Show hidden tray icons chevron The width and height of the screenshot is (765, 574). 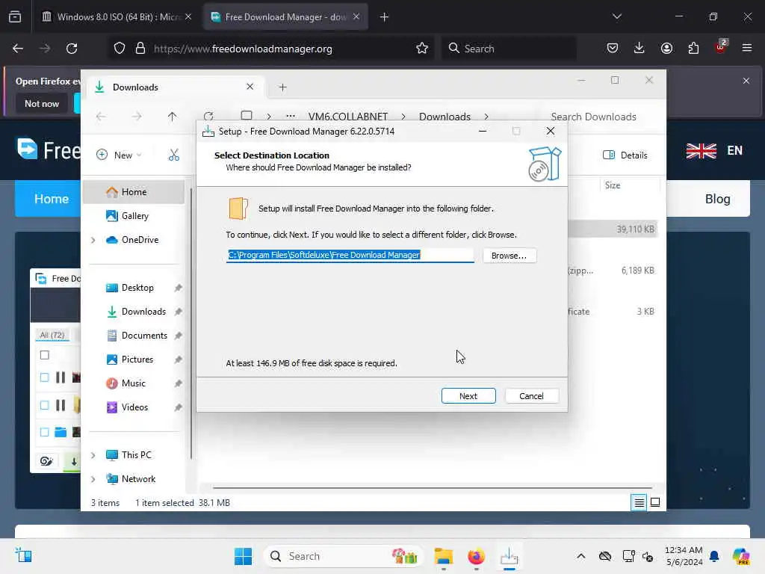(x=580, y=556)
